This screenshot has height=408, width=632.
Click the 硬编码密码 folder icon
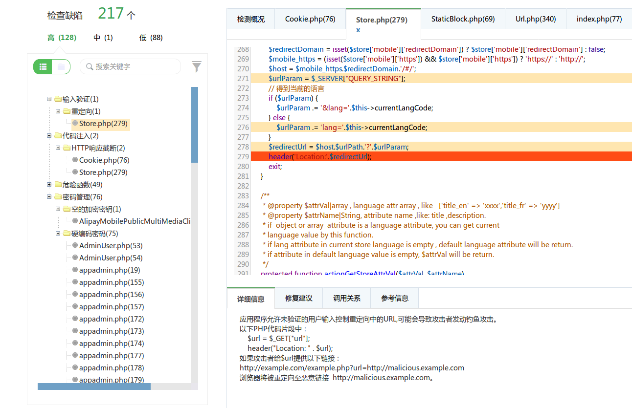(67, 234)
